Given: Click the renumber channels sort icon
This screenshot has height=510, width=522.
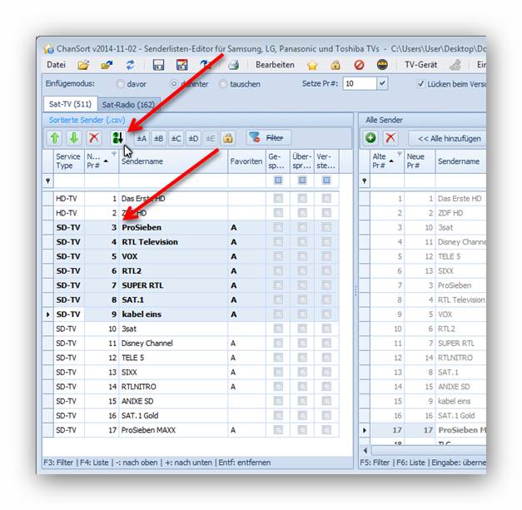Looking at the screenshot, I should [117, 138].
